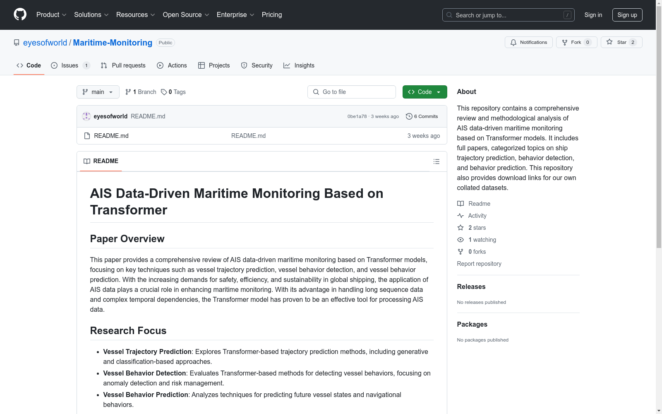Viewport: 662px width, 414px height.
Task: Click the "No releases published" text
Action: (482, 302)
